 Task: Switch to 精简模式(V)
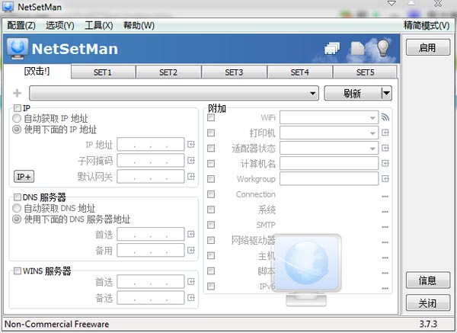coord(427,26)
